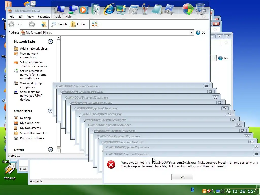Open the Recycle Bin from the dock
This screenshot has width=260, height=195.
pos(200,9)
